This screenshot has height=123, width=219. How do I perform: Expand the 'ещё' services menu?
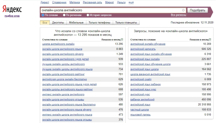131,2
